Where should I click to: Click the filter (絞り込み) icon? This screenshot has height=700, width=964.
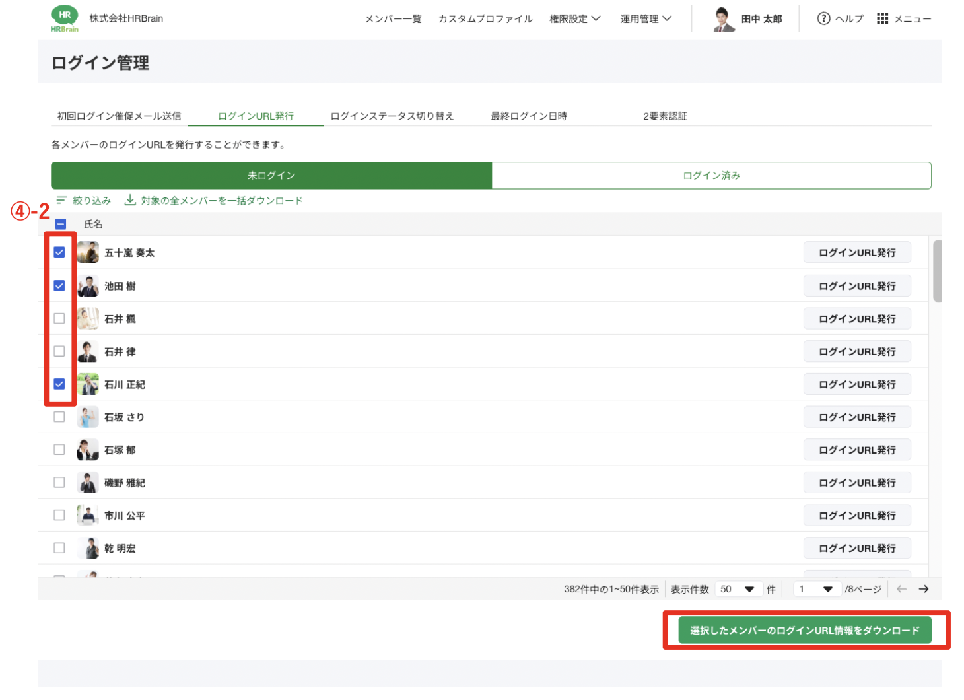pos(61,200)
